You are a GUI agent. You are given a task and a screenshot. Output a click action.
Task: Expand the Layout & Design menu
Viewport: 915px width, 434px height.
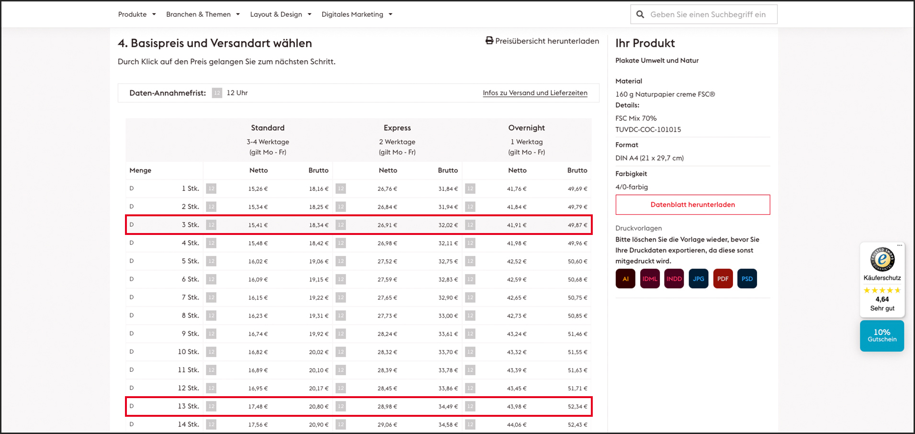[281, 14]
